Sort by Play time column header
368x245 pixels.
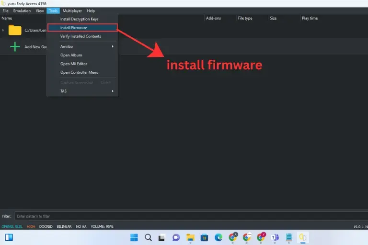[x=310, y=18]
